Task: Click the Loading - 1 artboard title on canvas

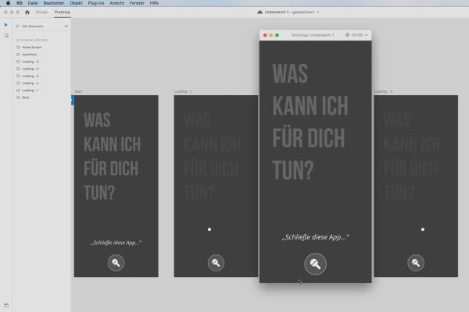Action: click(183, 91)
